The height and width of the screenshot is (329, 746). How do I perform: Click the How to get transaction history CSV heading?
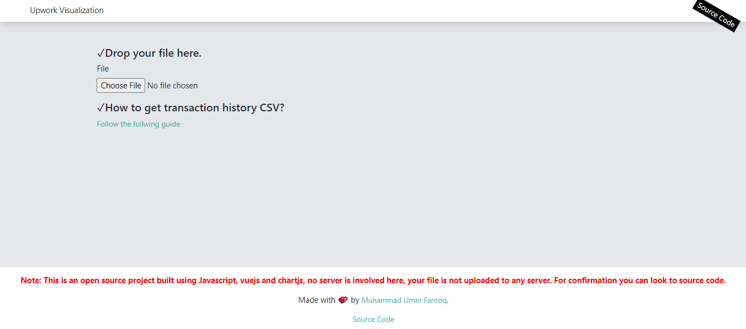[194, 107]
